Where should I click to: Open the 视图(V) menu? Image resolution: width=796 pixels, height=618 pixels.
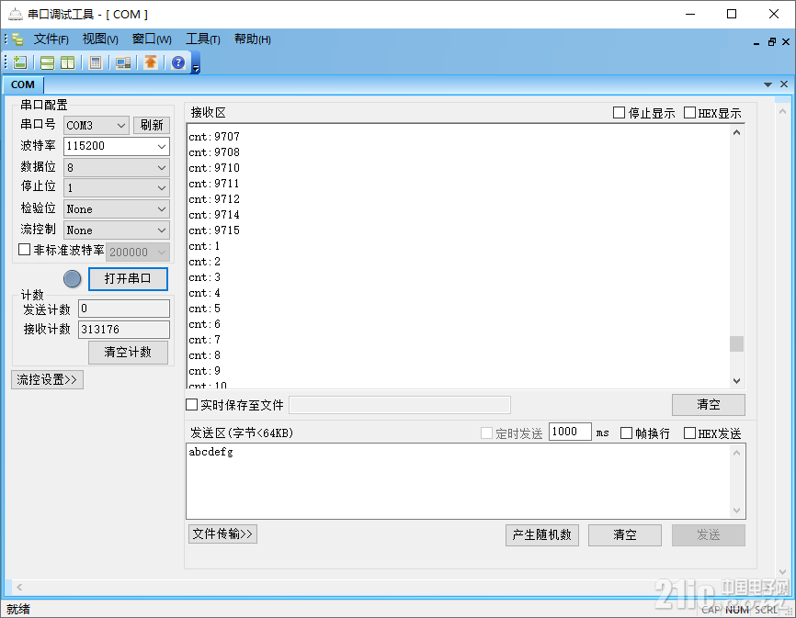click(100, 39)
